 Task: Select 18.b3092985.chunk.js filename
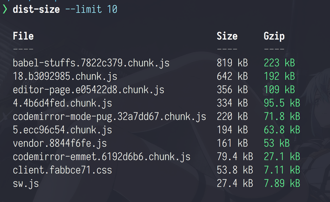tap(65, 76)
